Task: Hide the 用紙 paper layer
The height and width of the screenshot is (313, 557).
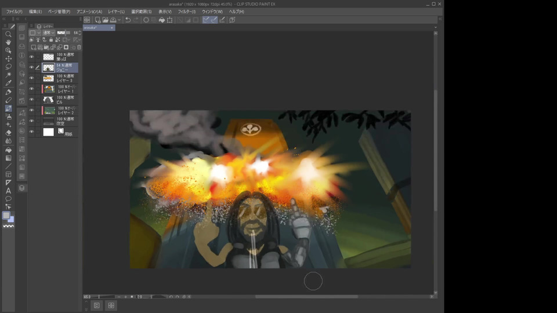Action: (31, 132)
